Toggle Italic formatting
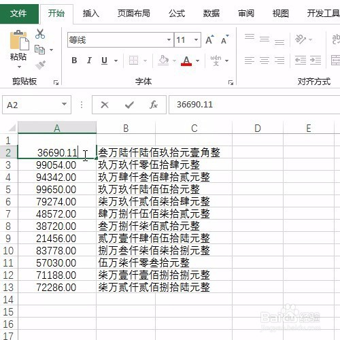Viewport: 340px width, 340px height. [x=89, y=61]
